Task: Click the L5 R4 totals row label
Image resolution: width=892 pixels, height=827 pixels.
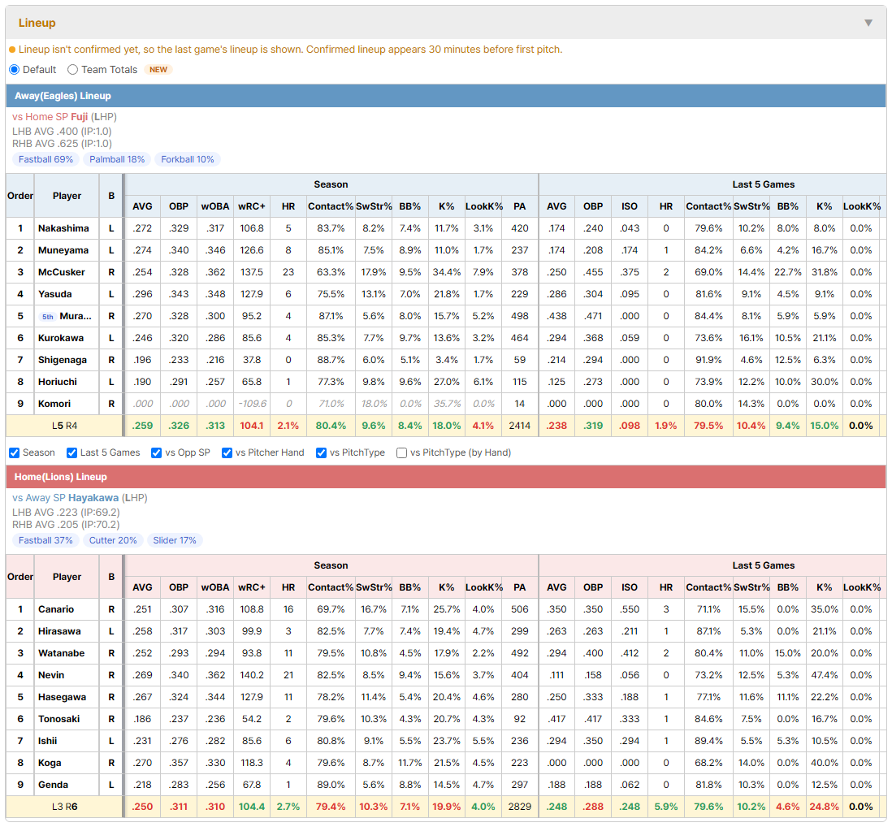Action: (64, 426)
